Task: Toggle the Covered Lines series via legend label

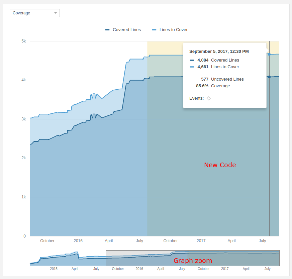Action: [x=126, y=30]
